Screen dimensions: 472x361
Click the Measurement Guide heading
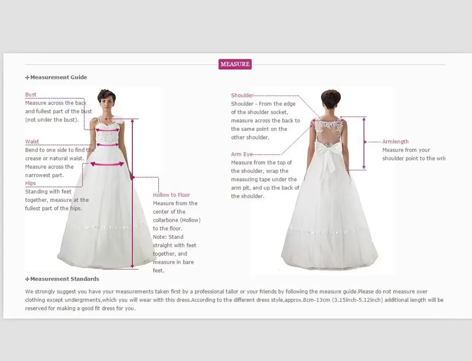point(58,77)
